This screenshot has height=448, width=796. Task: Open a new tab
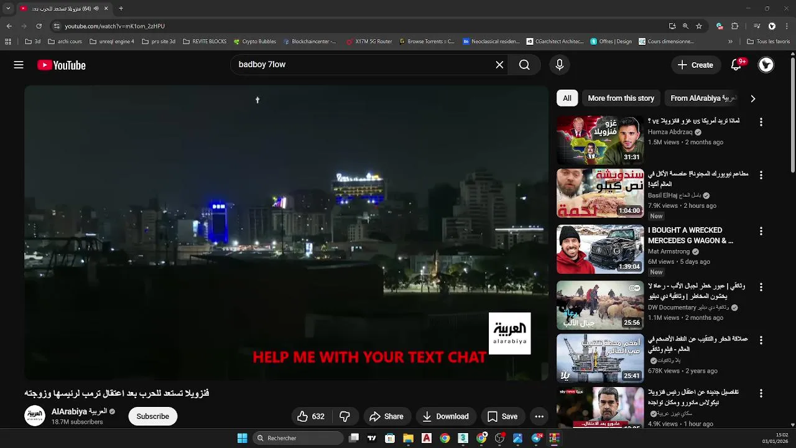[x=121, y=8]
